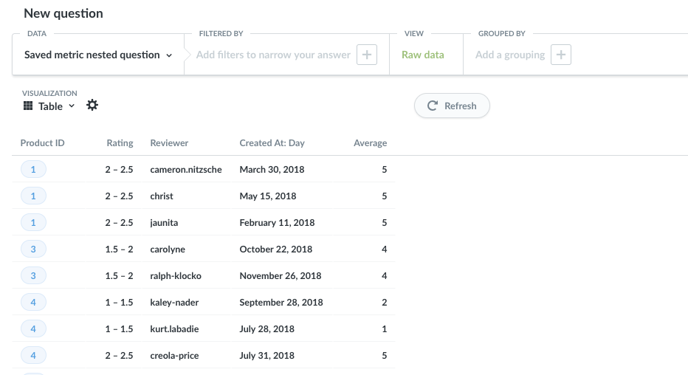Click the filter input placeholder text
Screen dimensions: 688x375
tap(273, 55)
